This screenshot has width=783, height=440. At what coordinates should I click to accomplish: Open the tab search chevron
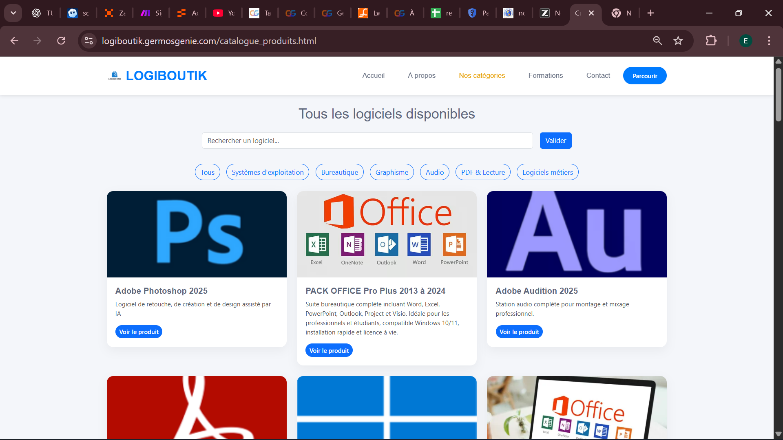tap(13, 13)
